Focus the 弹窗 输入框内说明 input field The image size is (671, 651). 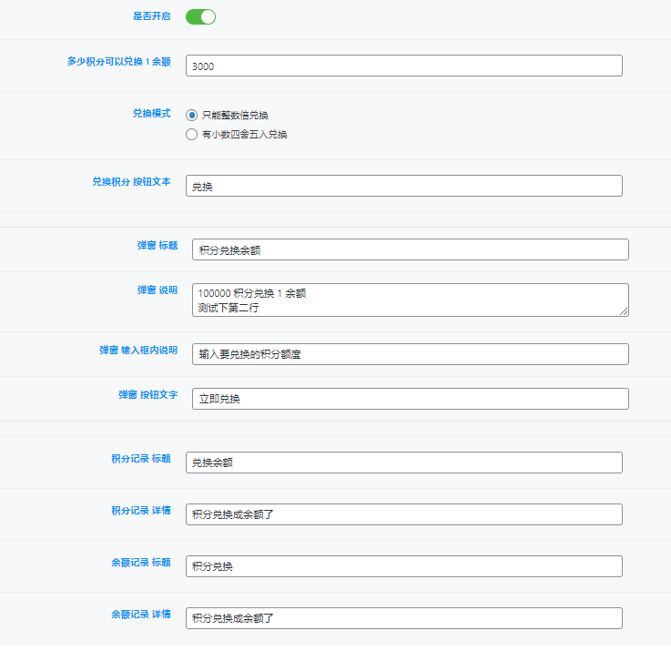[x=410, y=354]
